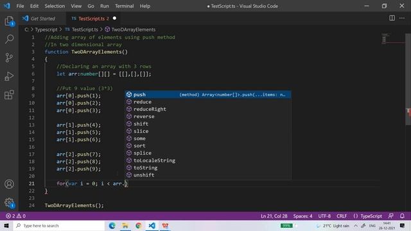Image resolution: width=411 pixels, height=231 pixels.
Task: Switch to VS Code taskbar icon
Action: (152, 225)
